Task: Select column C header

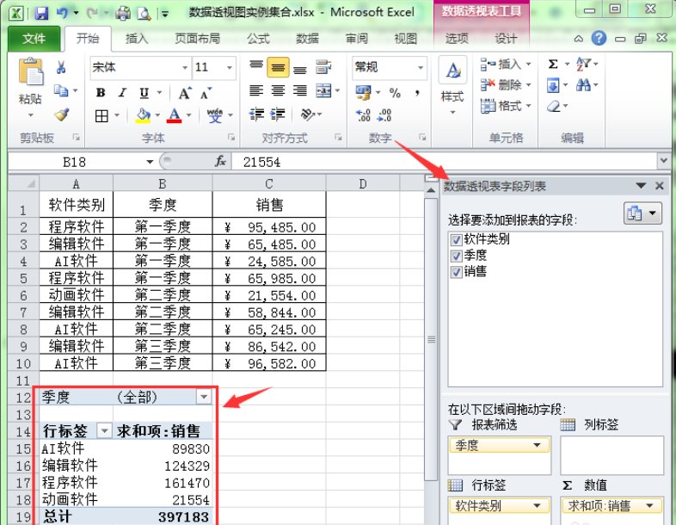Action: [x=269, y=184]
